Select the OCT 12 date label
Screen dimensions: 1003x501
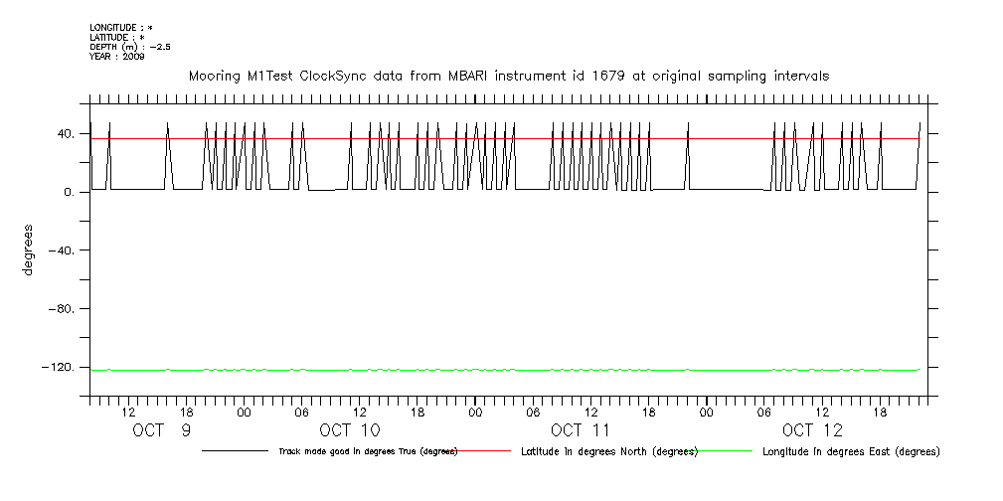812,430
